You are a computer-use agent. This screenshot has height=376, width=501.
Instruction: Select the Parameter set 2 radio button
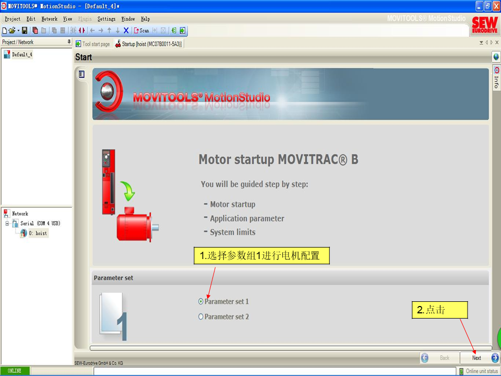point(201,316)
